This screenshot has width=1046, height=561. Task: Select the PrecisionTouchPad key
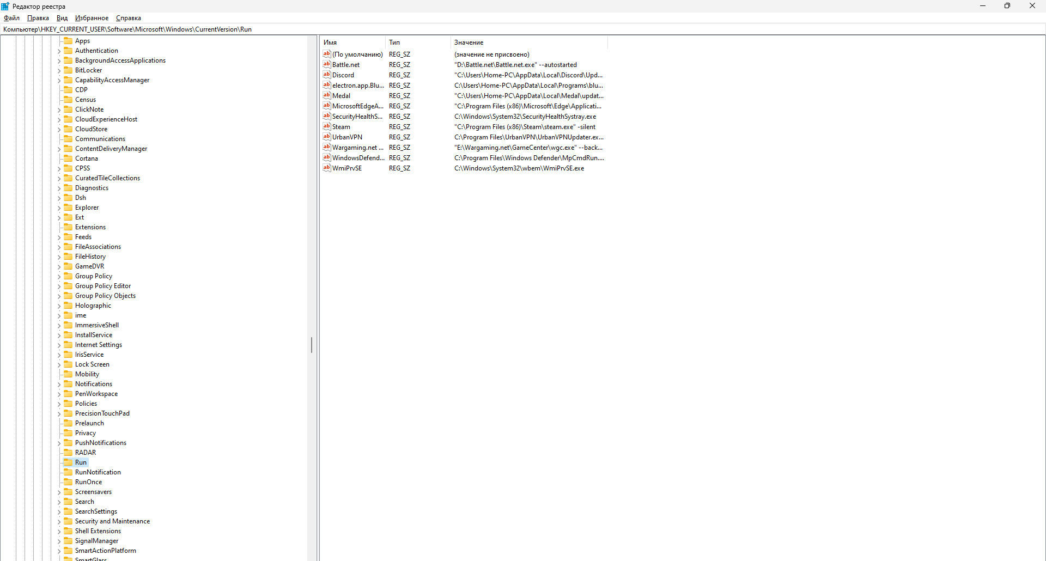[x=102, y=413]
